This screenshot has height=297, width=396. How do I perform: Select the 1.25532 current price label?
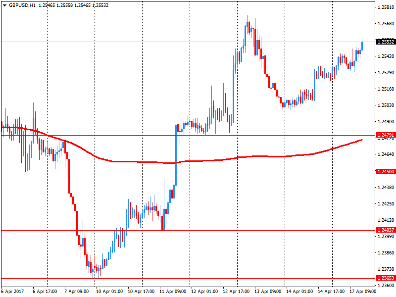click(x=386, y=42)
